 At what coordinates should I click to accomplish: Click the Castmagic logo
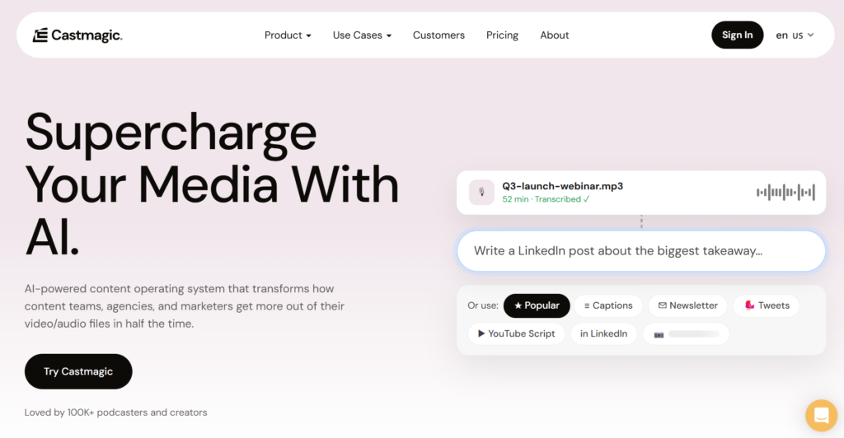pyautogui.click(x=77, y=35)
